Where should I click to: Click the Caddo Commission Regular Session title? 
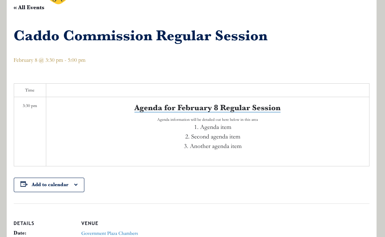[140, 36]
